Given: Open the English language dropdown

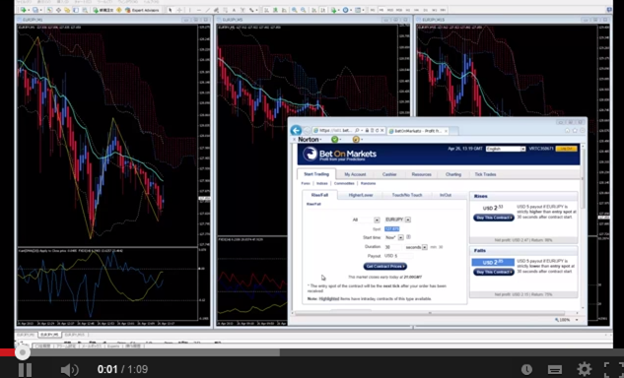Looking at the screenshot, I should (x=506, y=149).
